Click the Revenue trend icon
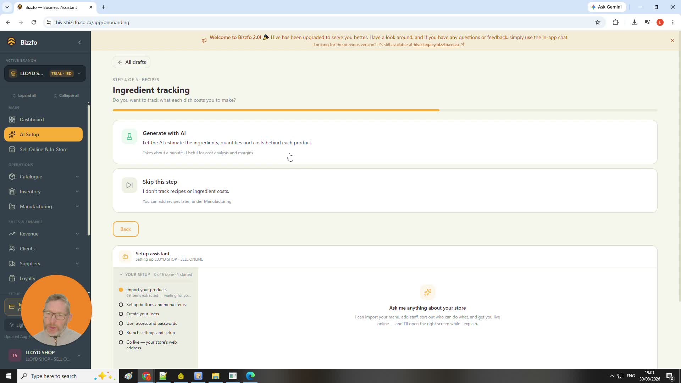 point(12,234)
